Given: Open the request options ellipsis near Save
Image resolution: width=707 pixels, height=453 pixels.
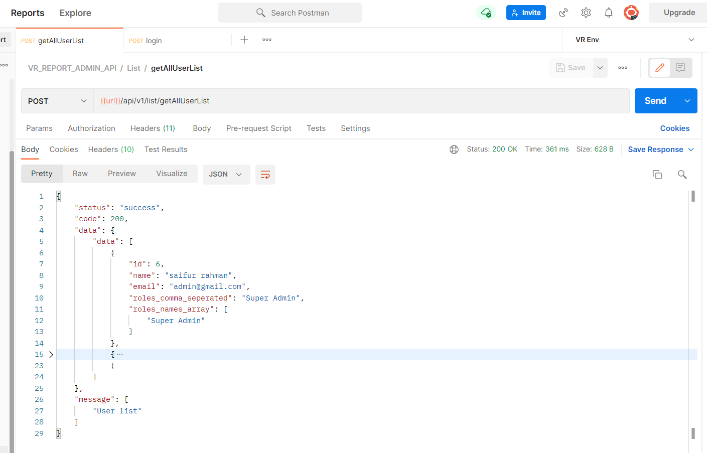Looking at the screenshot, I should point(623,68).
